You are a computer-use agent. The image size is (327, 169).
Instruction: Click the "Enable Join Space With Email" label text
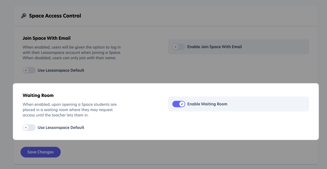click(214, 47)
